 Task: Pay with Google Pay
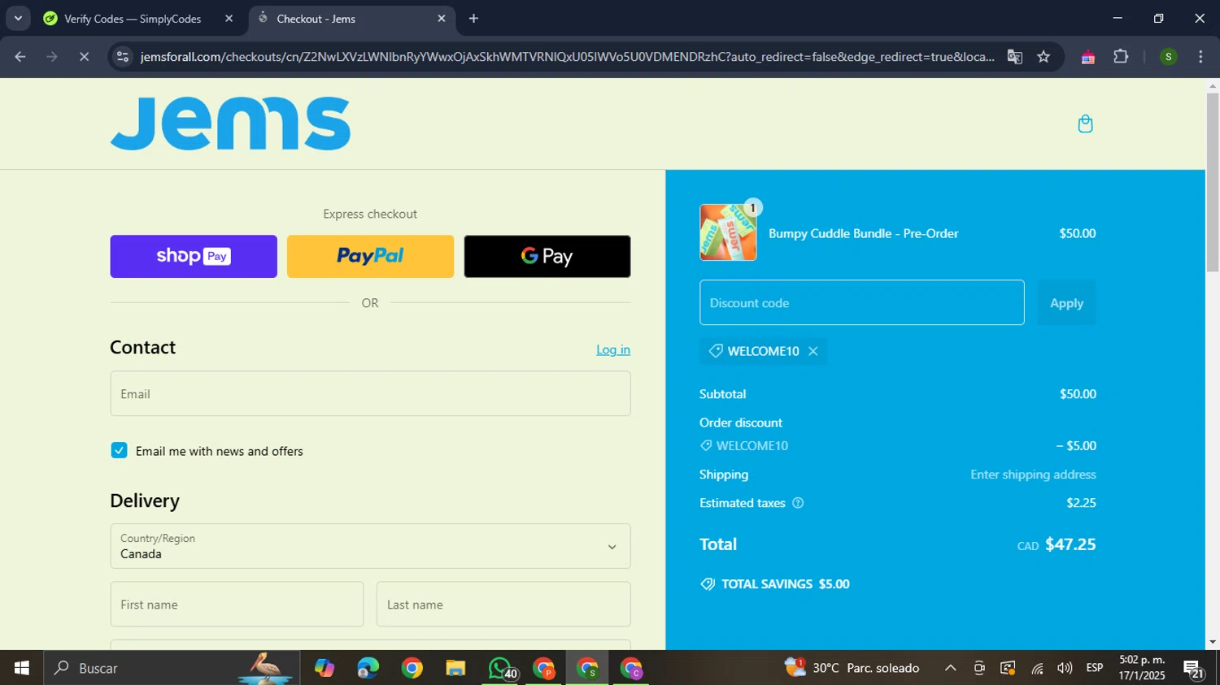[547, 257]
